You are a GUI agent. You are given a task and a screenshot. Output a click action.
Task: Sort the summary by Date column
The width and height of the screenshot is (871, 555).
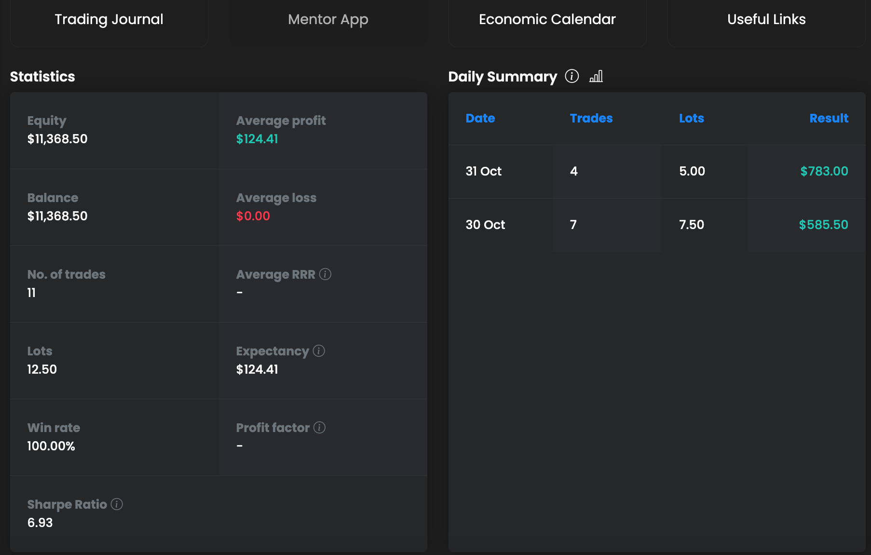(x=480, y=119)
